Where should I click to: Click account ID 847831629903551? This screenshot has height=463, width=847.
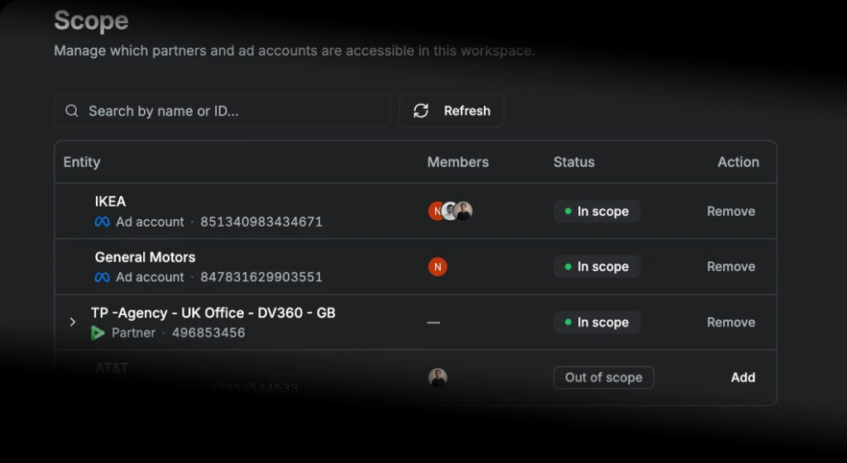coord(261,277)
